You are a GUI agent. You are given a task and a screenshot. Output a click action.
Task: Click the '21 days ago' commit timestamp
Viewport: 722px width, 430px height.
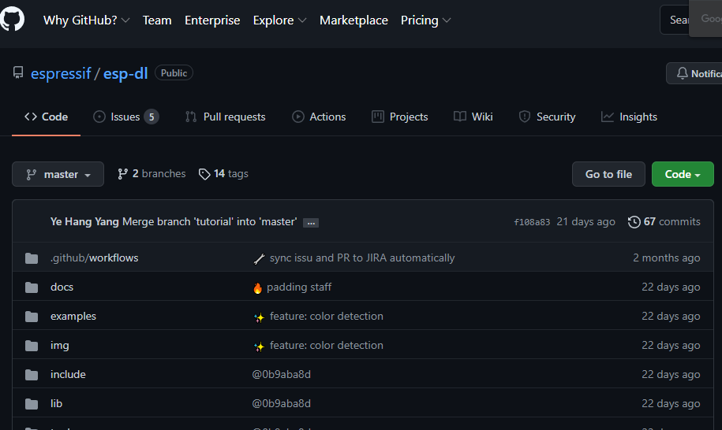point(585,222)
